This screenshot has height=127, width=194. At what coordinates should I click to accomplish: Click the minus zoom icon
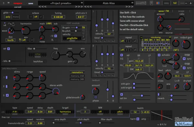point(186,3)
